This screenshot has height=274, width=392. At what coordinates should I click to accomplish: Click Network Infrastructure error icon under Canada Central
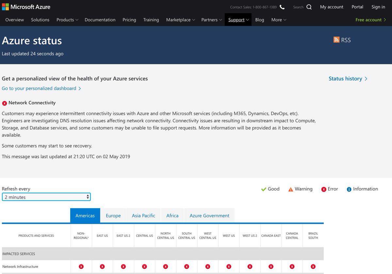292,266
